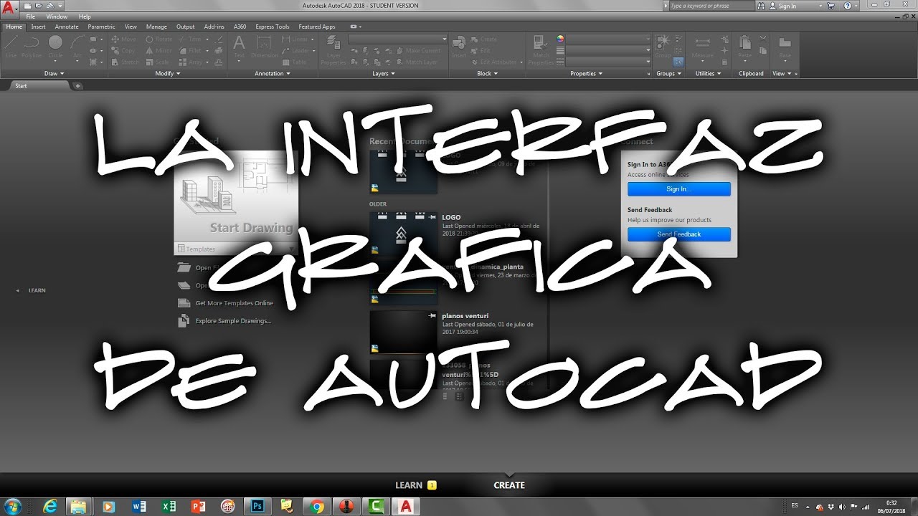This screenshot has height=516, width=918.
Task: Choose the Copy tool in Modify panel
Action: [x=123, y=51]
